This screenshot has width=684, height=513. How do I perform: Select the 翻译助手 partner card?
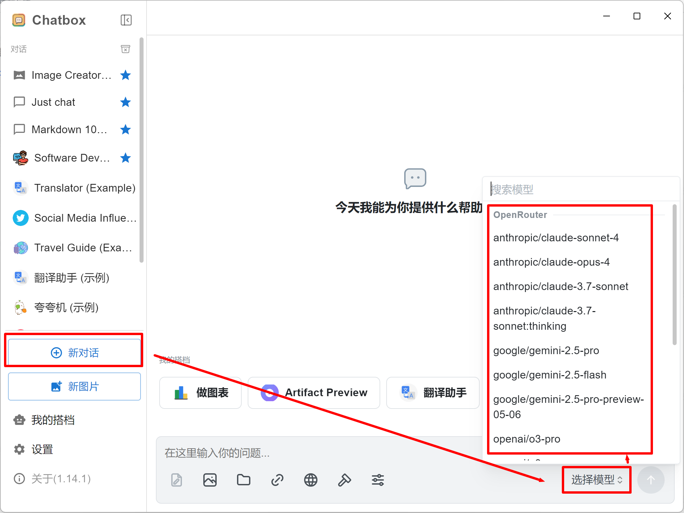pos(433,393)
